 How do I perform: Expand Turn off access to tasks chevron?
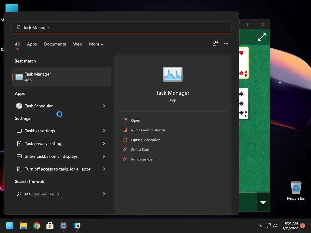104,169
